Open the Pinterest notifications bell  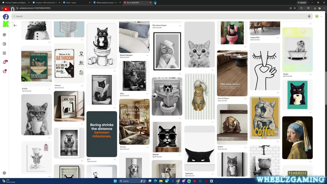coord(4,62)
